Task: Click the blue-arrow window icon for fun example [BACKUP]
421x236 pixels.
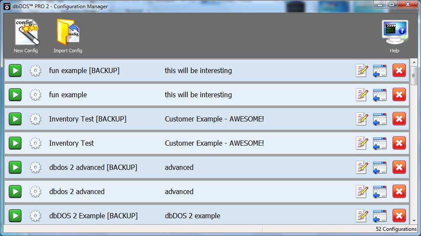Action: (380, 71)
